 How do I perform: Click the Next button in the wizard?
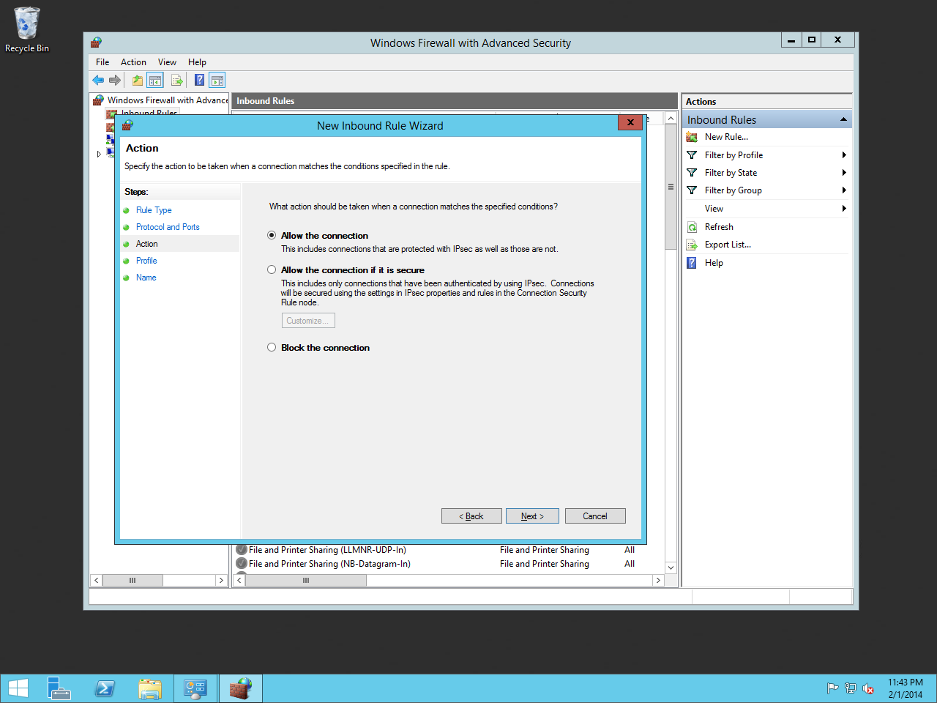pyautogui.click(x=532, y=516)
